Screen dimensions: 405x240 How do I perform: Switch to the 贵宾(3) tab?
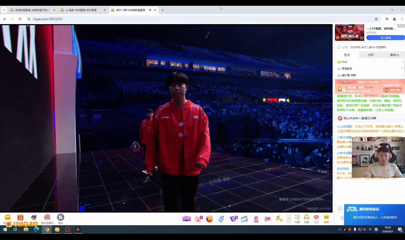click(394, 55)
